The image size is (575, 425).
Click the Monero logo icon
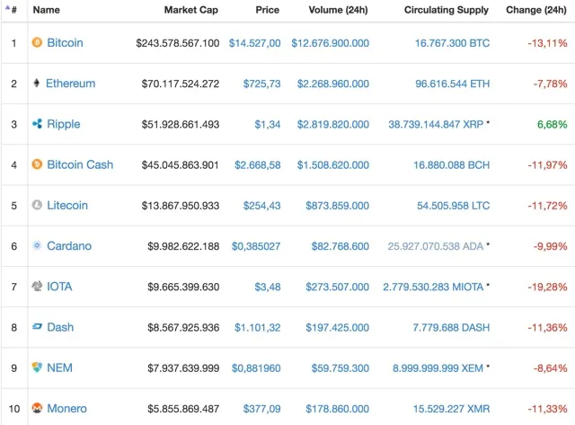click(37, 408)
